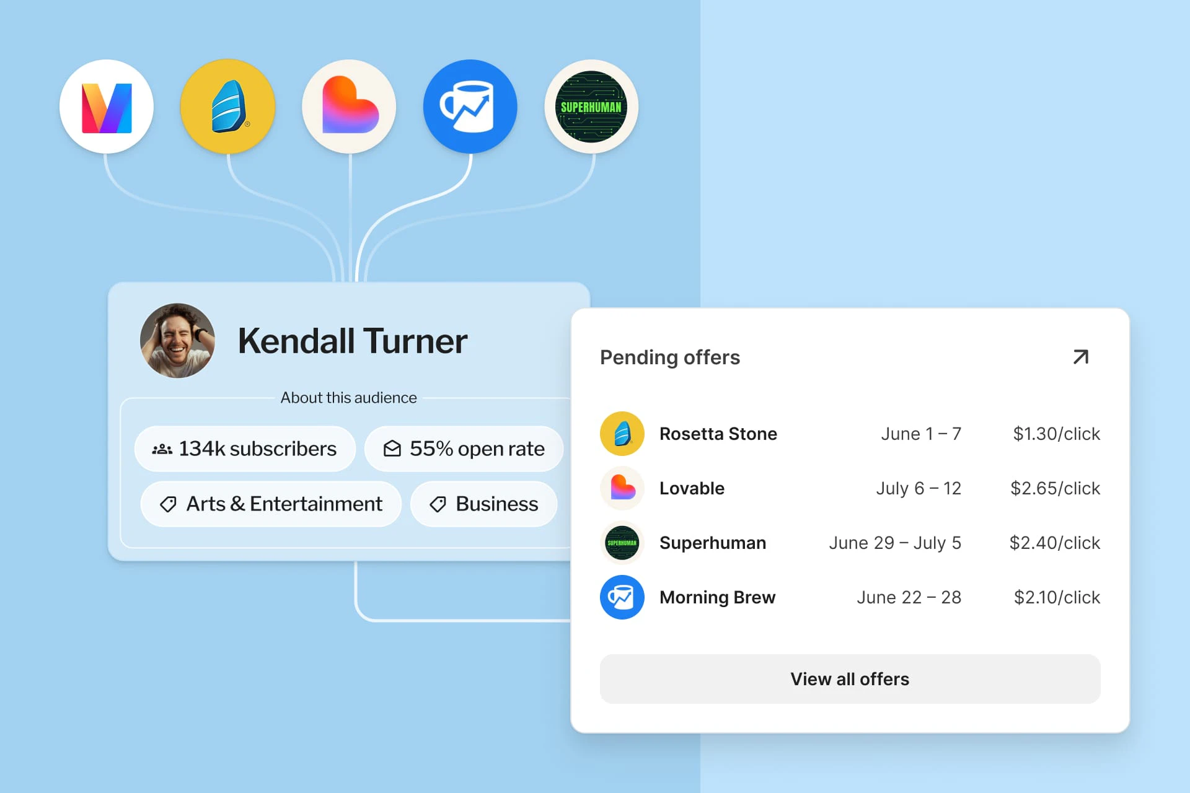Open the Morning Brew offer name
The image size is (1190, 793).
[x=718, y=597]
